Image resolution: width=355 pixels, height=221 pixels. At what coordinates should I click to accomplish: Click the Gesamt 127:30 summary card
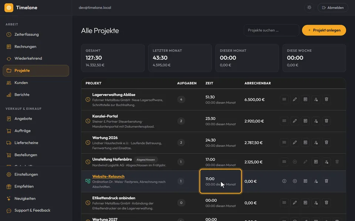click(x=113, y=58)
